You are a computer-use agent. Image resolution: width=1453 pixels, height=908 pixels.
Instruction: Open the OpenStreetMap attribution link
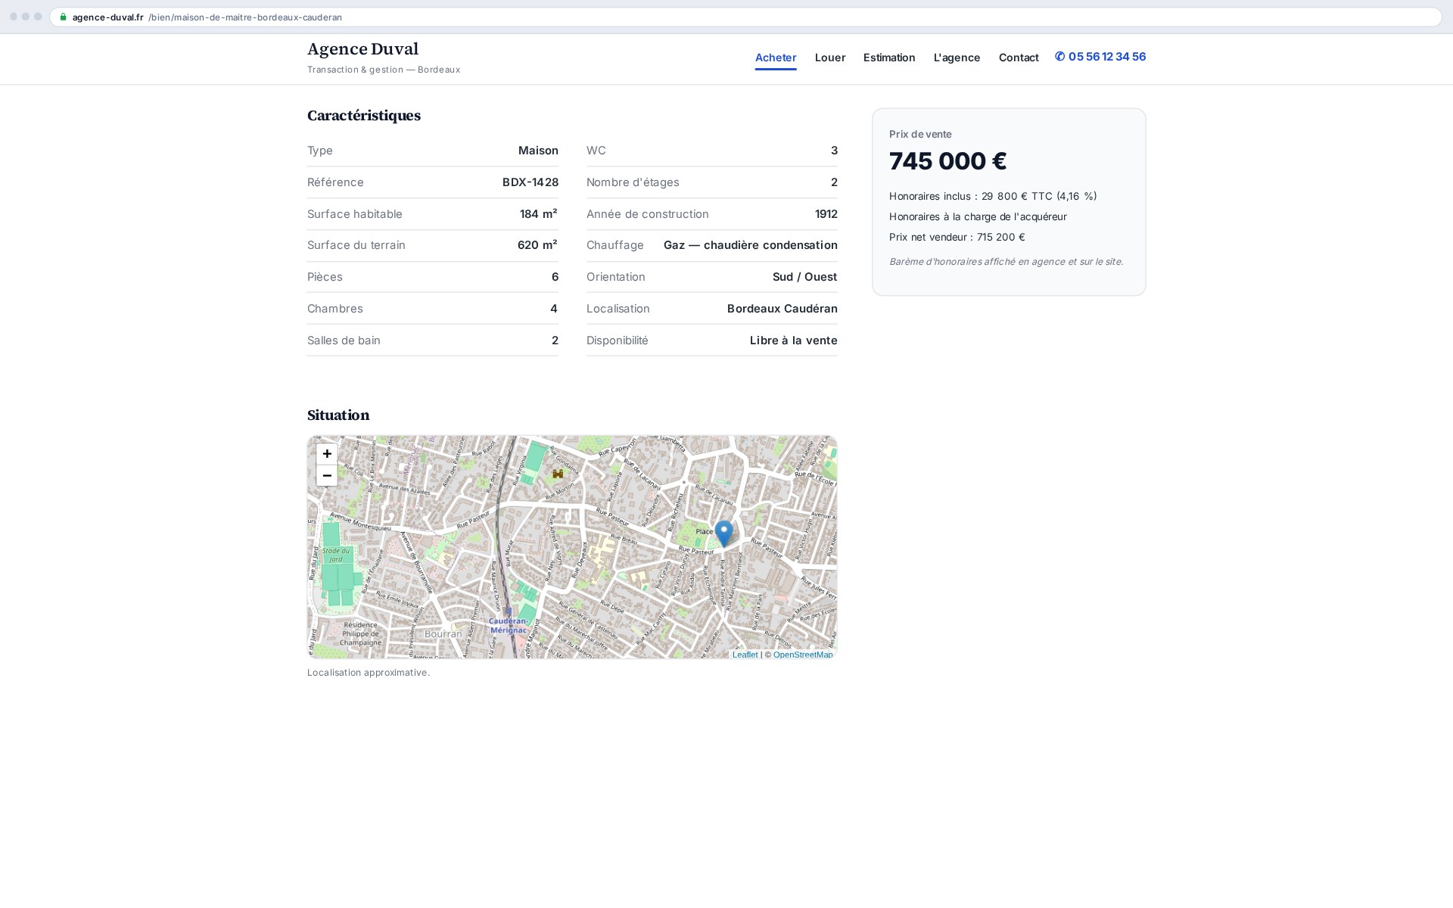(803, 655)
